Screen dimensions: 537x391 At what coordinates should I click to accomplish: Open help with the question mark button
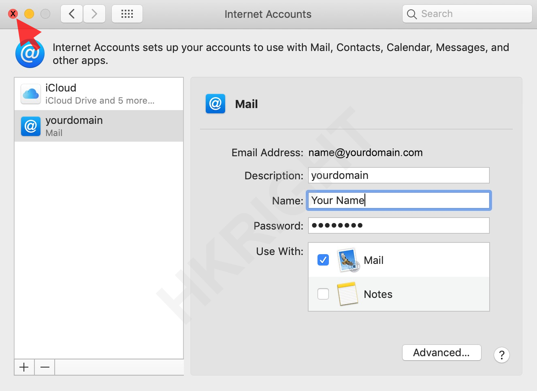click(502, 355)
